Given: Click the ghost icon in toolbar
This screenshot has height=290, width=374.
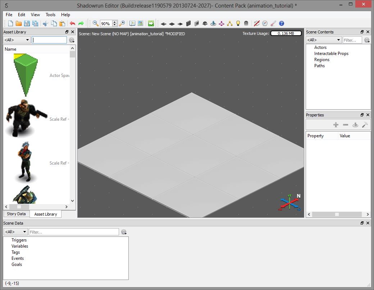Looking at the screenshot, I should click(246, 23).
